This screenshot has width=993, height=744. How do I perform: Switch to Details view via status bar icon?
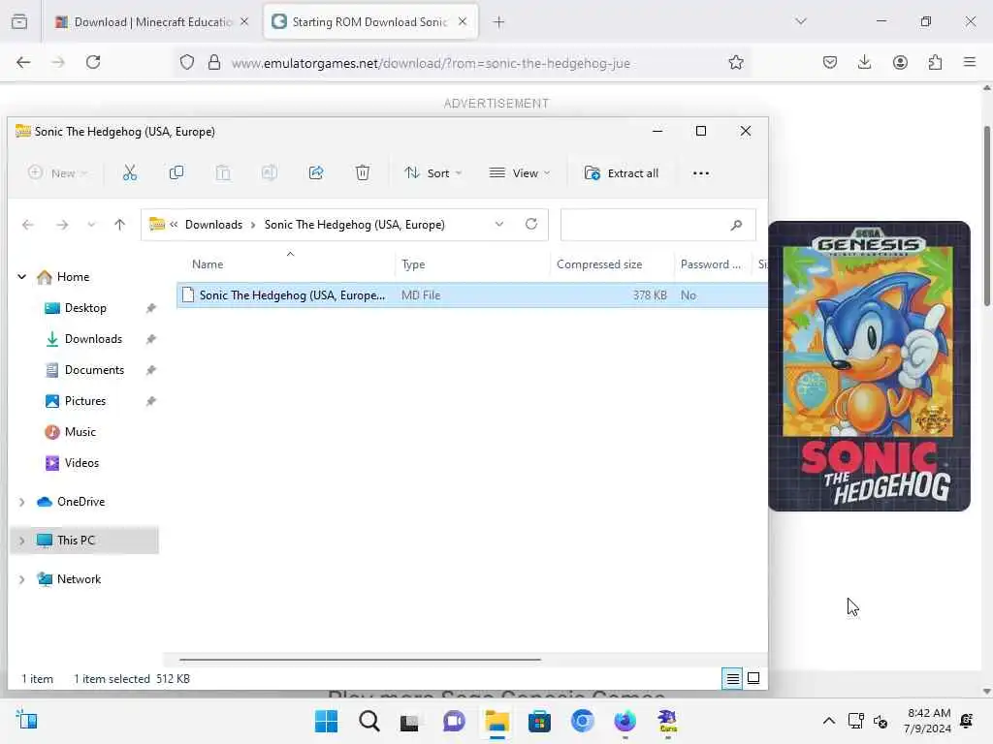pyautogui.click(x=733, y=679)
